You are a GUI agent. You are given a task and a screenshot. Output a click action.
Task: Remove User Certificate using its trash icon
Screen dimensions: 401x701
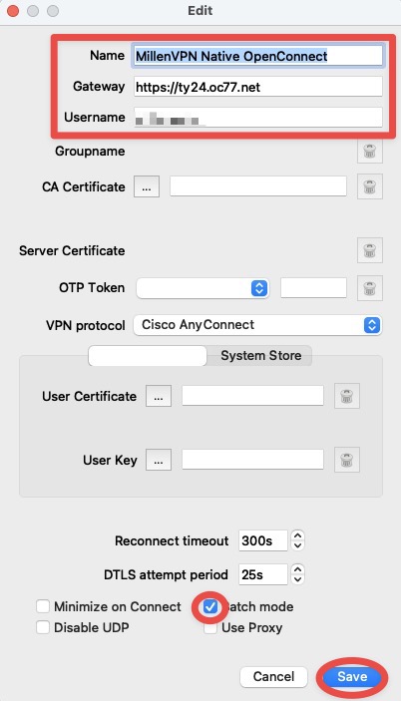[x=346, y=396]
